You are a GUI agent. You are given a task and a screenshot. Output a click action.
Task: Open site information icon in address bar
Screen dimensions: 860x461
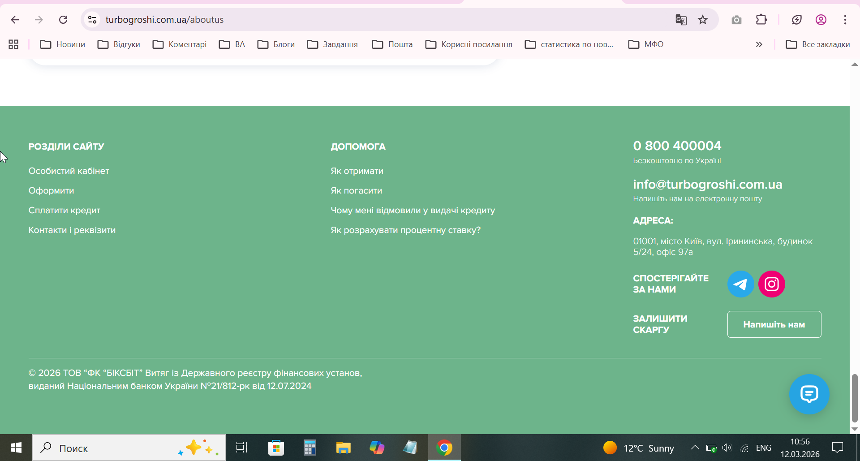coord(92,20)
